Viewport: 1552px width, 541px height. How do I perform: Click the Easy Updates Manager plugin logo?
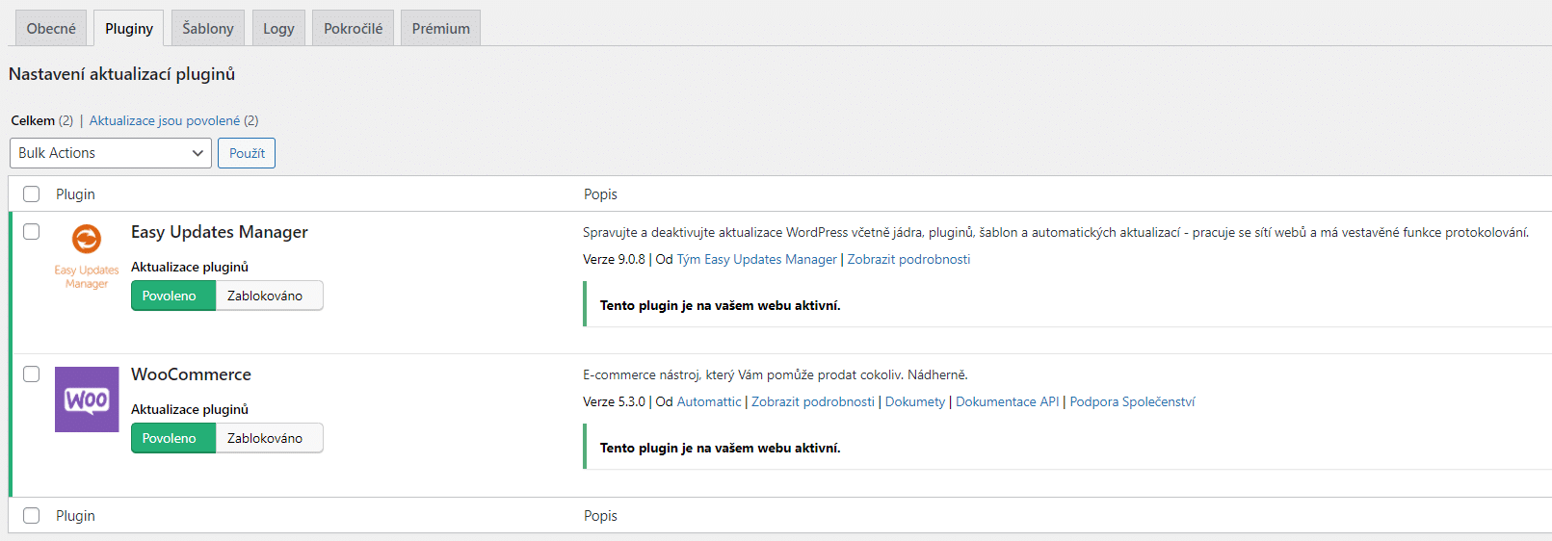click(87, 256)
